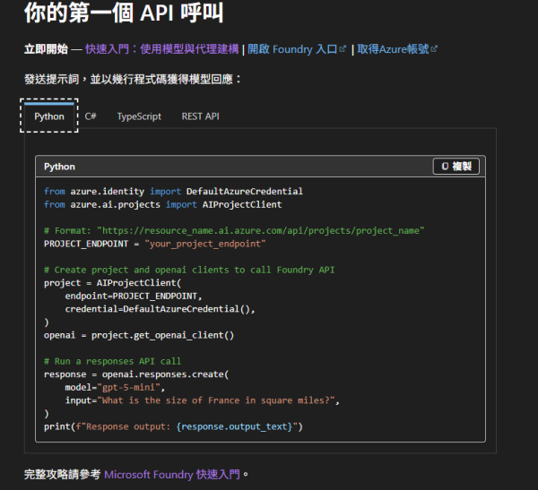538x490 pixels.
Task: Open the 快速入門:使用模型與代理建構 link
Action: click(x=161, y=49)
